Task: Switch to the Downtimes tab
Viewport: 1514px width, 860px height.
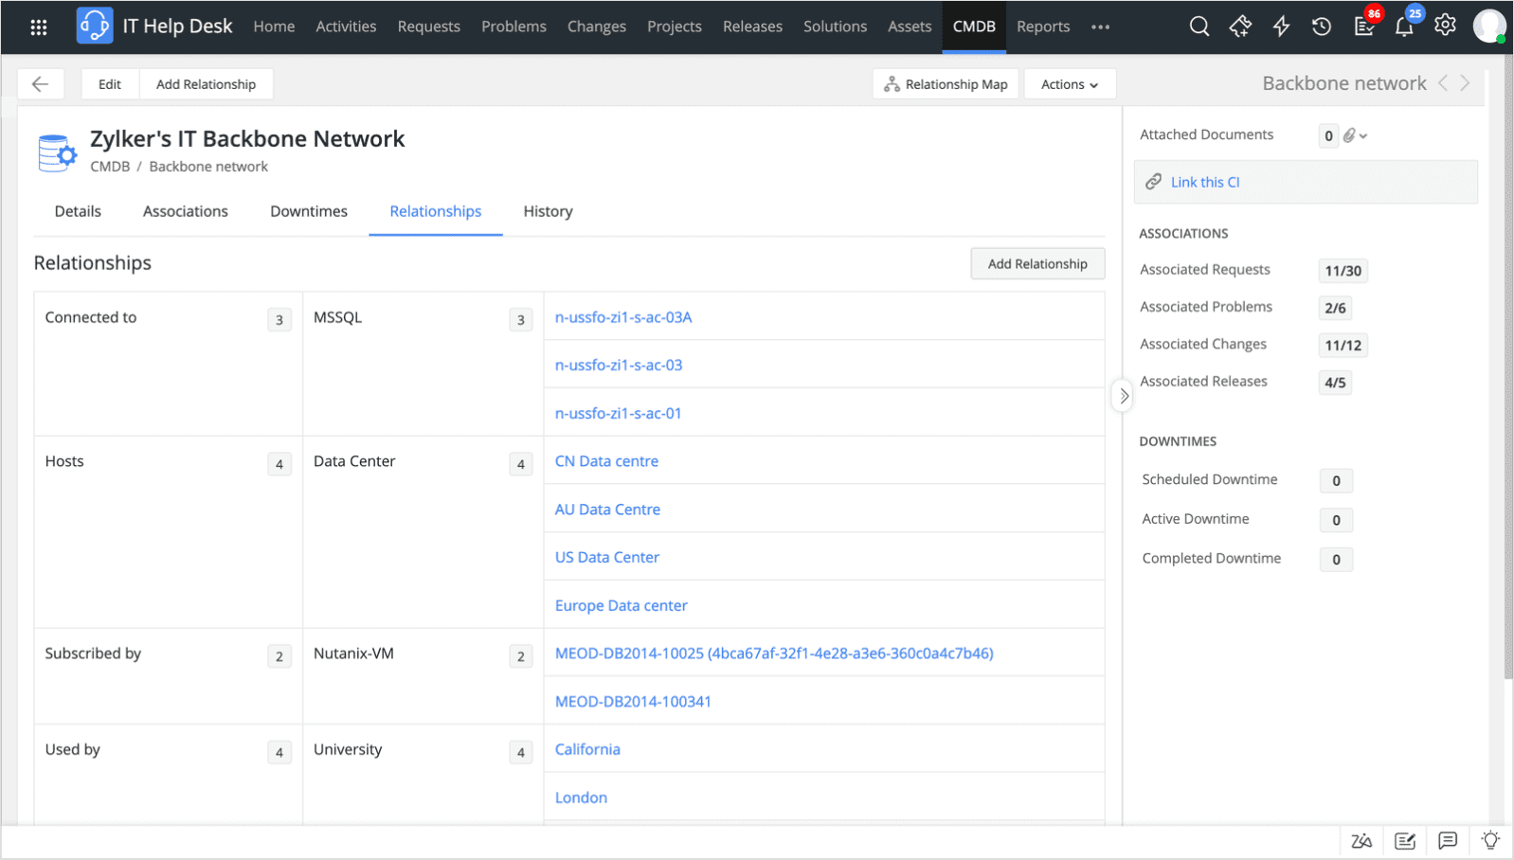Action: [x=309, y=211]
